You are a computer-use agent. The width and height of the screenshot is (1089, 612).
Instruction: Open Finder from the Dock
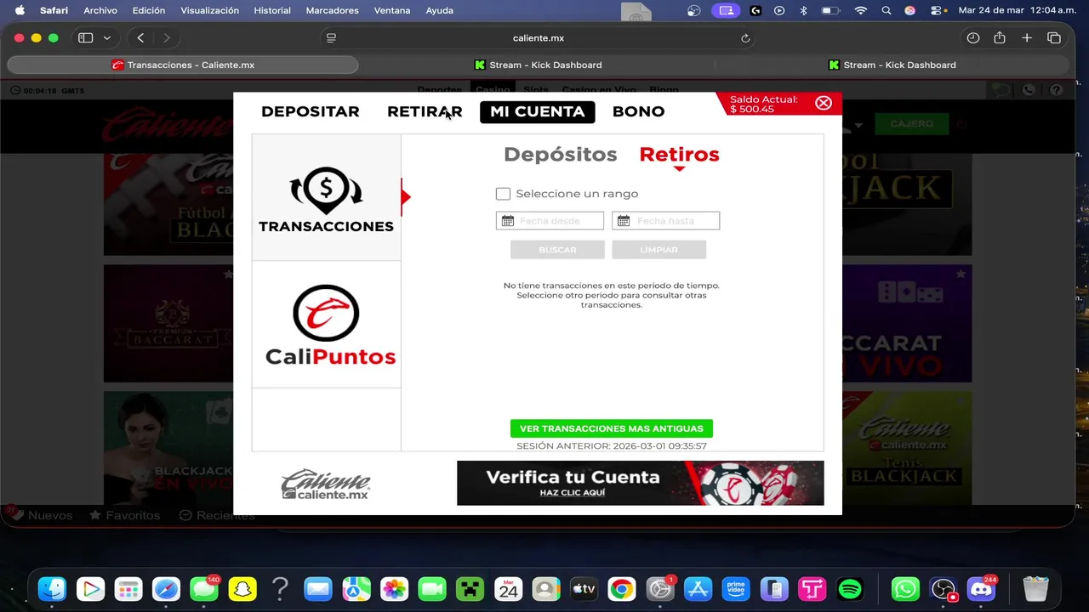pos(53,589)
